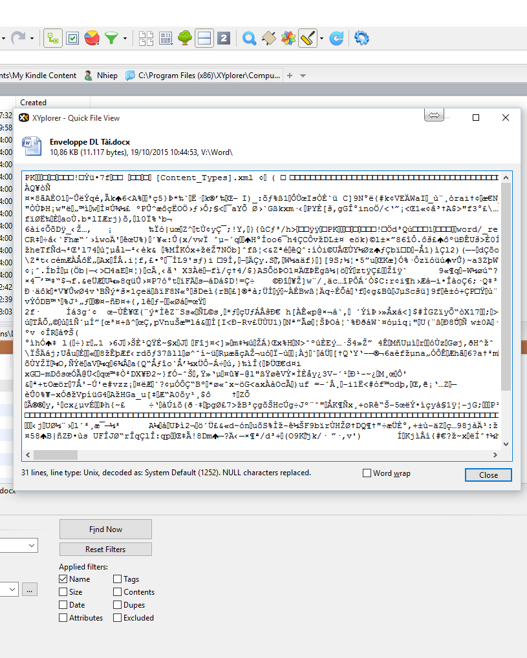Open configuration with blue gear icon

click(x=361, y=38)
